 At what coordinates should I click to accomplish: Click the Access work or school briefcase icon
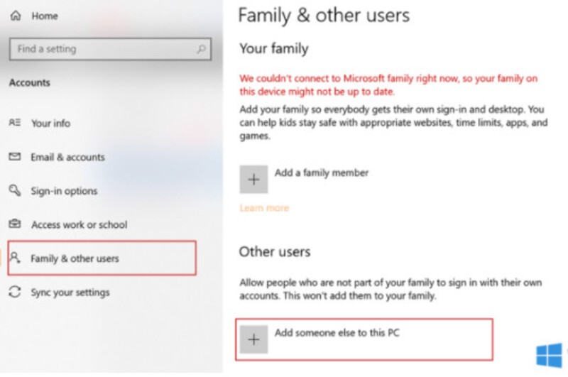(15, 224)
